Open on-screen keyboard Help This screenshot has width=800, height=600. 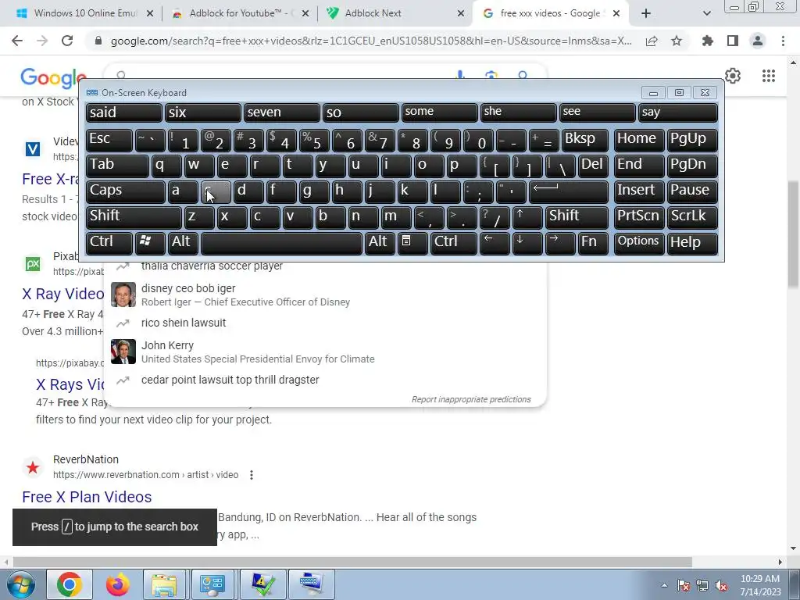pyautogui.click(x=692, y=243)
